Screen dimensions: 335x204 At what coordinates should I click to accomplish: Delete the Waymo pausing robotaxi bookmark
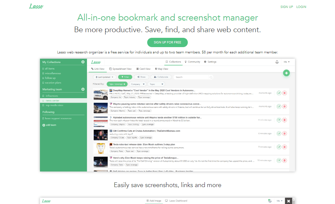(x=285, y=106)
